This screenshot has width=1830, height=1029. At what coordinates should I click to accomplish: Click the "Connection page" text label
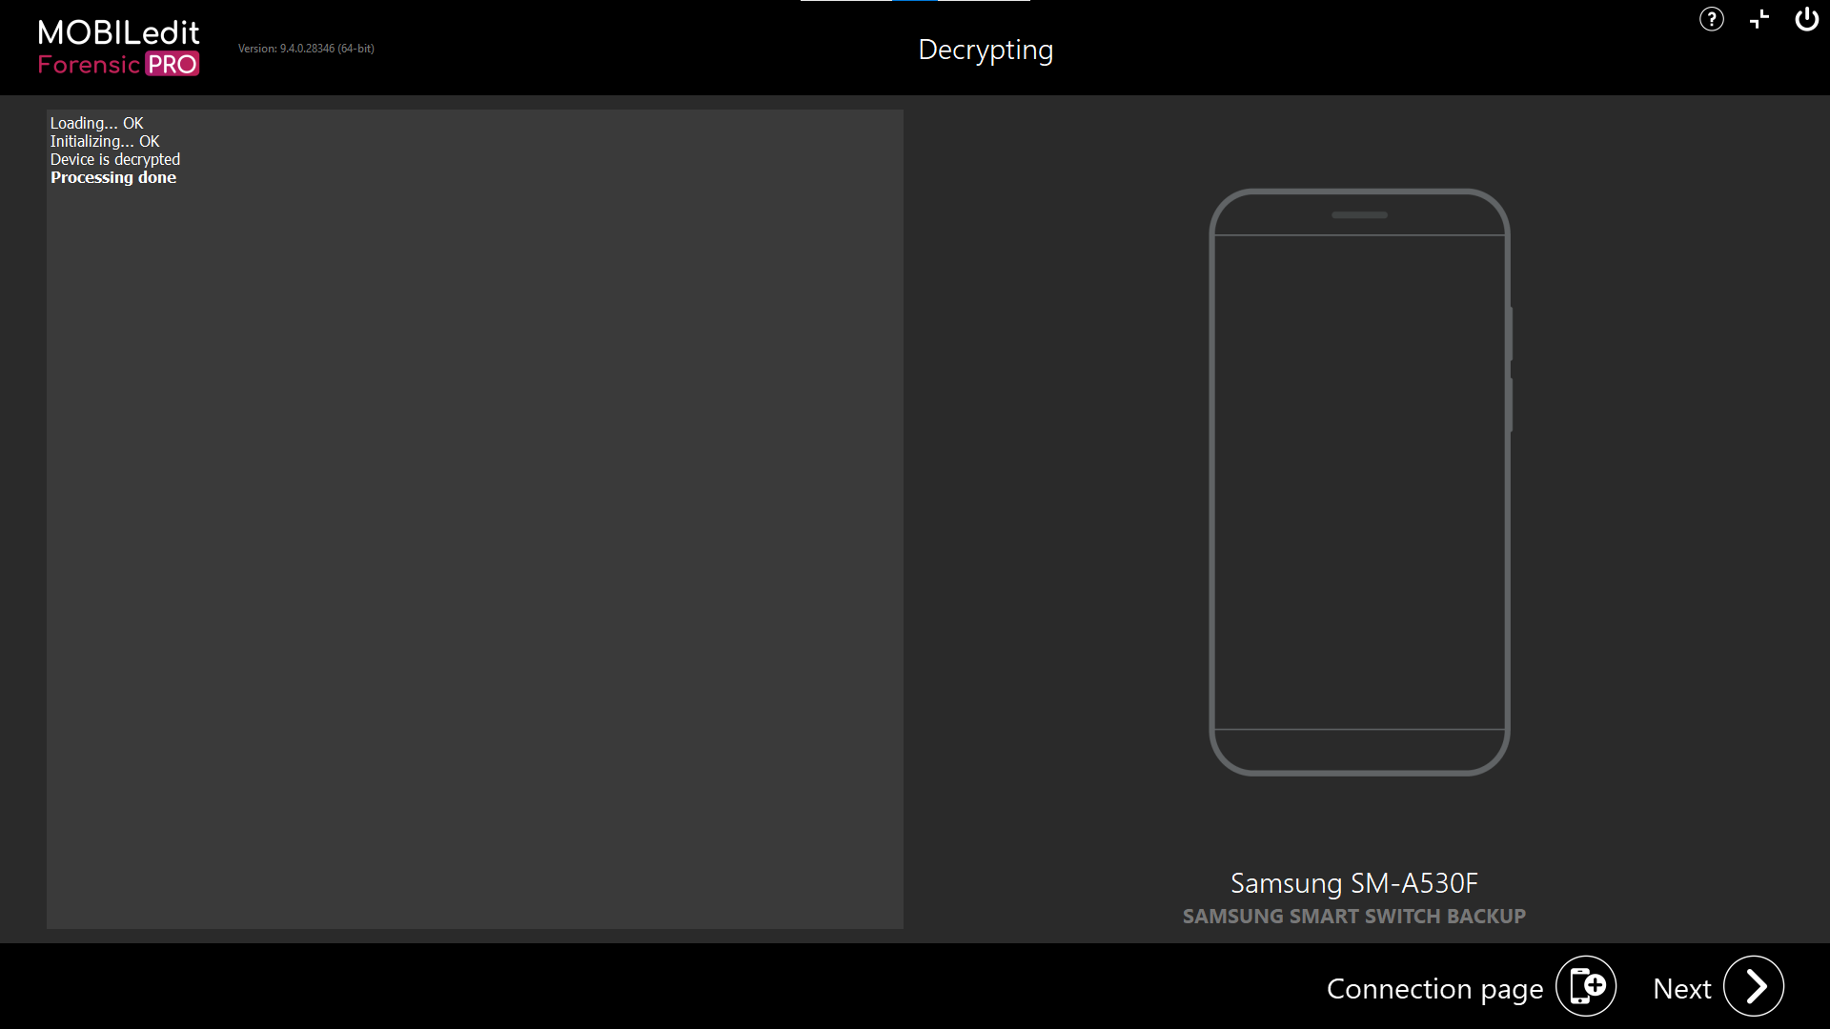(1434, 989)
